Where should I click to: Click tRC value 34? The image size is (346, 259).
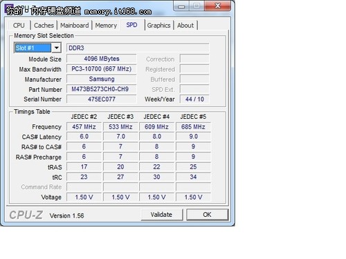(x=193, y=177)
